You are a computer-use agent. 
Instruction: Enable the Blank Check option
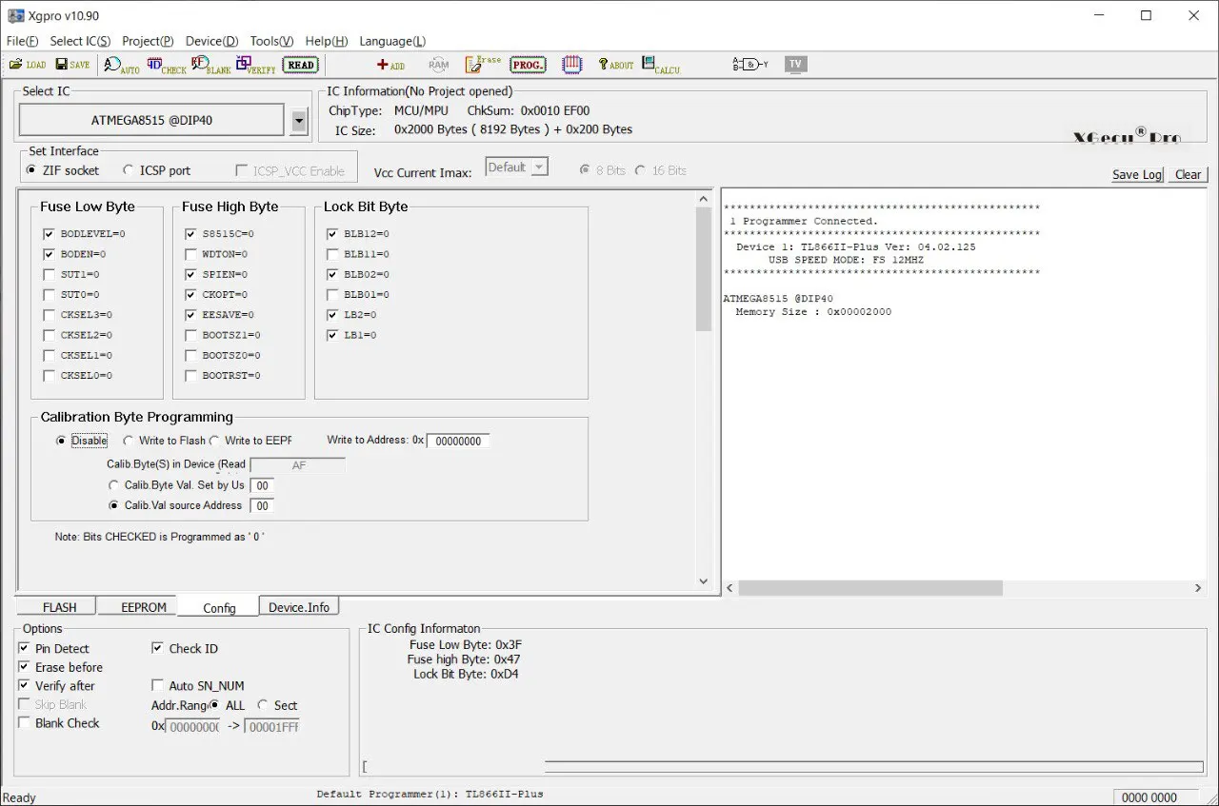25,723
